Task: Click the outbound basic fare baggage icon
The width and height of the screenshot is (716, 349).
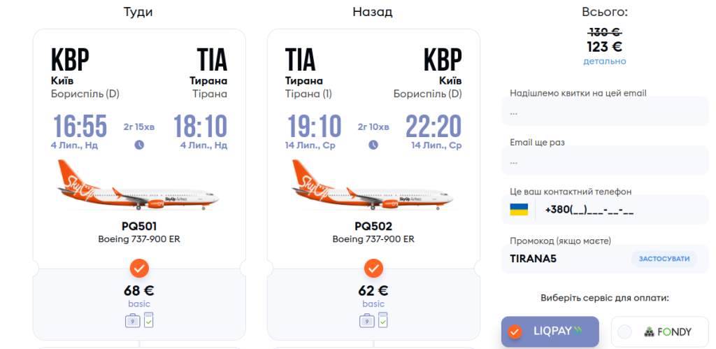Action: click(x=133, y=321)
